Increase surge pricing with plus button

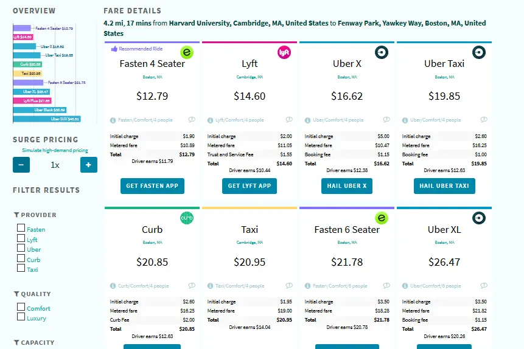pyautogui.click(x=89, y=165)
